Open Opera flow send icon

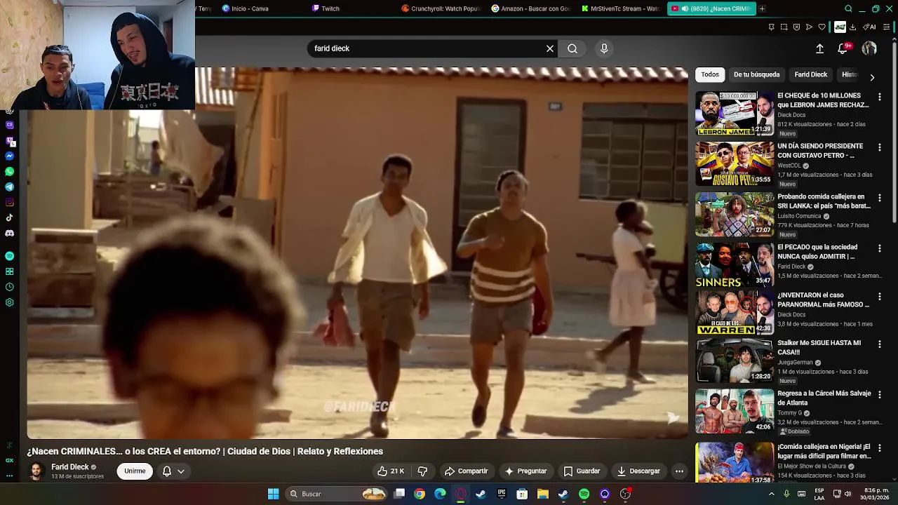click(809, 27)
